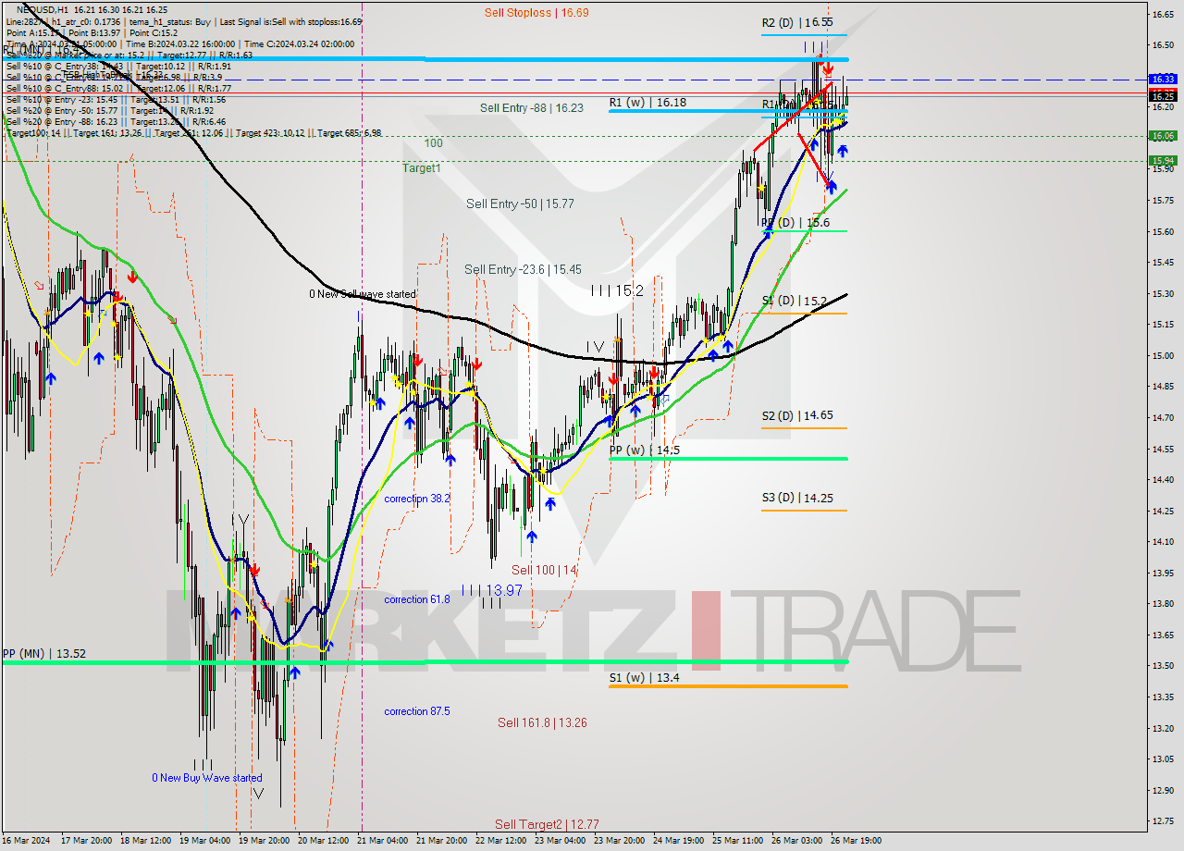Click the blue 16.33 price tag

tap(1163, 80)
